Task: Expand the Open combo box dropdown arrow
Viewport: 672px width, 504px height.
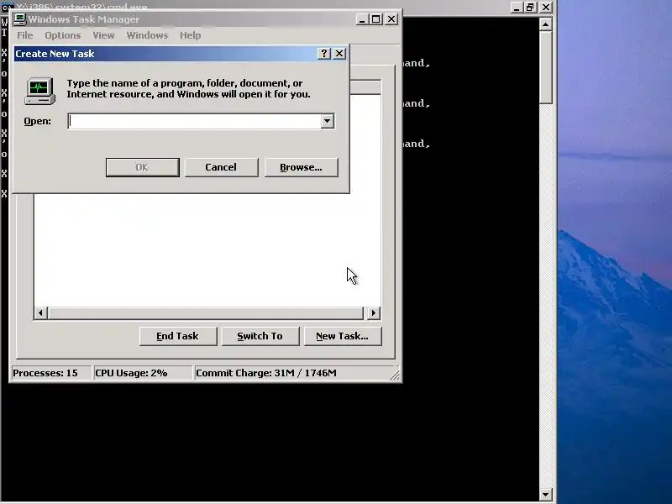Action: click(327, 121)
